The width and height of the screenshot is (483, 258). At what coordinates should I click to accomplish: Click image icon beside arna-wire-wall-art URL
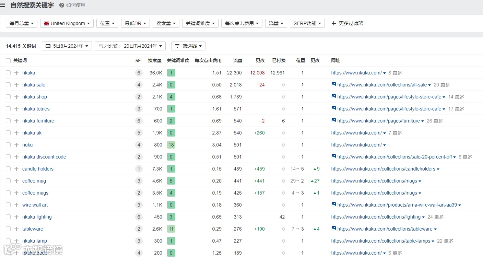[x=334, y=204]
